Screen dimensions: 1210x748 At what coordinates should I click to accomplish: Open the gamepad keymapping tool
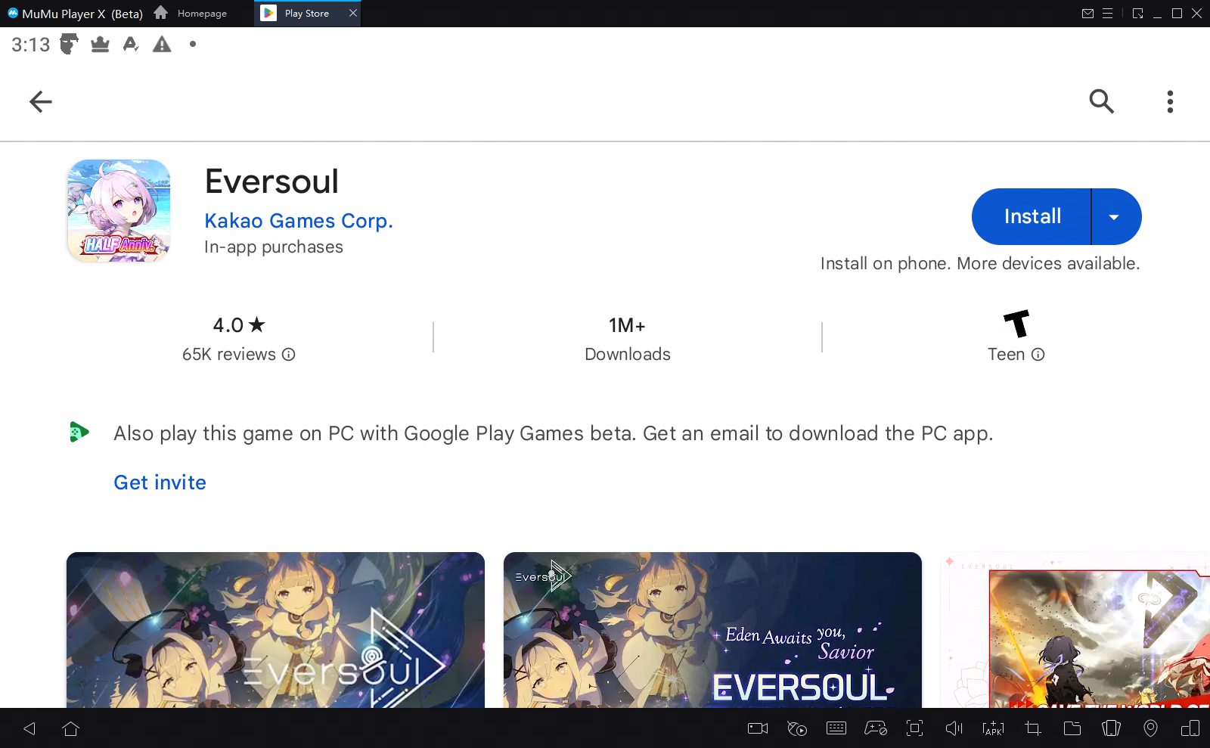tap(875, 728)
